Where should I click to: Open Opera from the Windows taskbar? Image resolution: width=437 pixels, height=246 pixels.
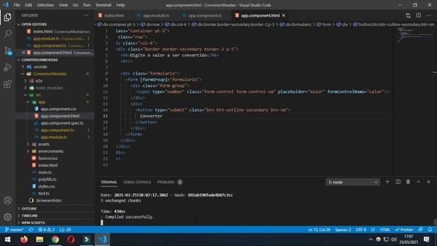[71, 239]
